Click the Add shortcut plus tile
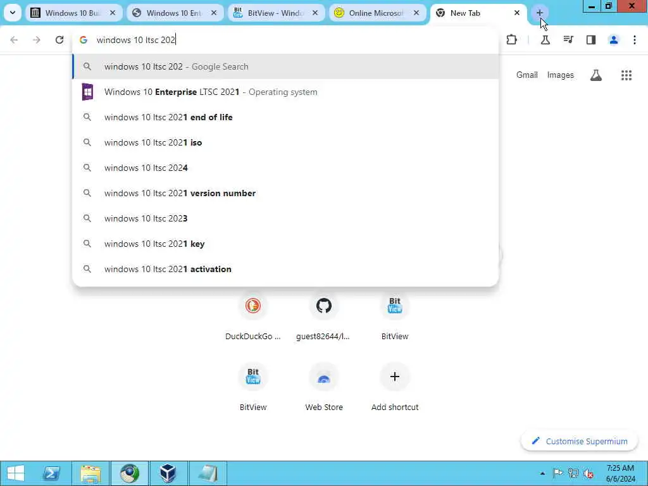The width and height of the screenshot is (648, 486). tap(395, 387)
